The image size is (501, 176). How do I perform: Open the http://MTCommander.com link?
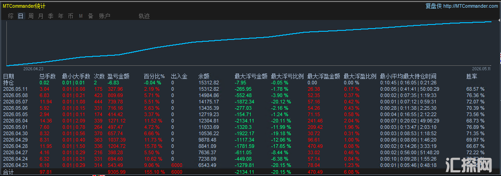[x=470, y=6]
